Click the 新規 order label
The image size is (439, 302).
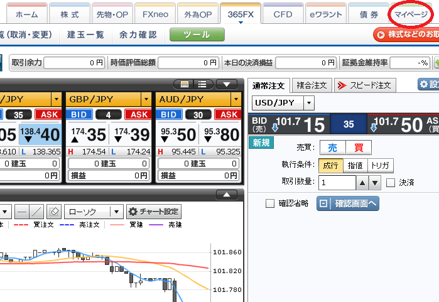point(261,143)
